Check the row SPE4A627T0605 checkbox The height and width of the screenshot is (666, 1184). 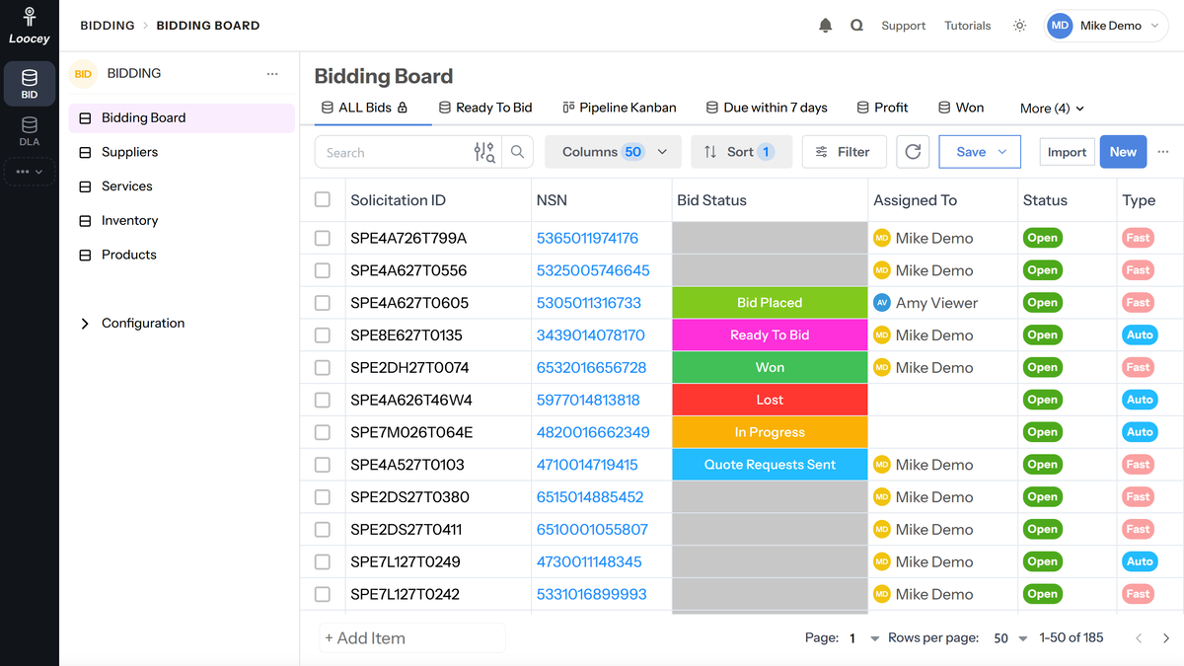coord(323,303)
